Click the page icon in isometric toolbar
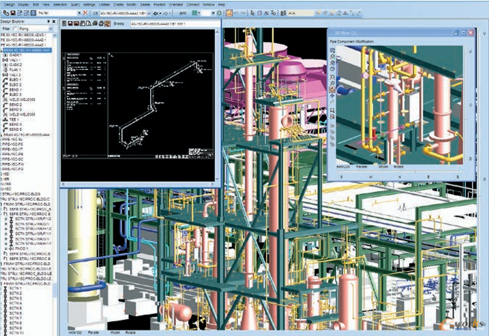This screenshot has height=336, width=489. tap(89, 24)
